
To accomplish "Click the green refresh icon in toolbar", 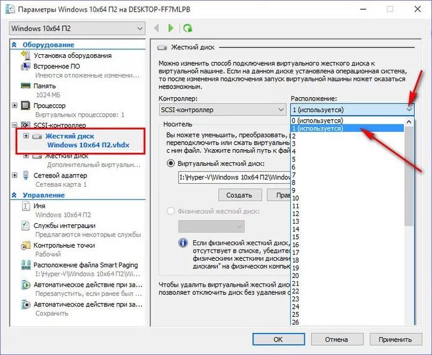I will click(188, 28).
